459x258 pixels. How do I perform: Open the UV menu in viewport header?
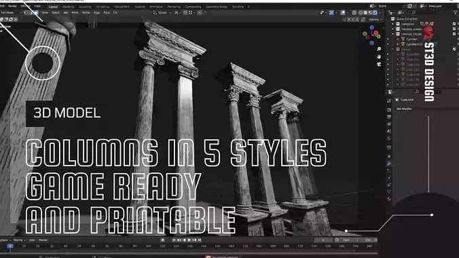115,13
